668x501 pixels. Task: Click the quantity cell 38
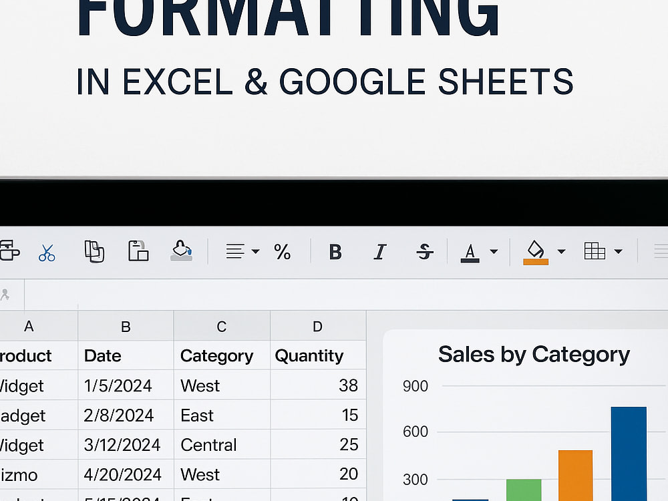(318, 385)
